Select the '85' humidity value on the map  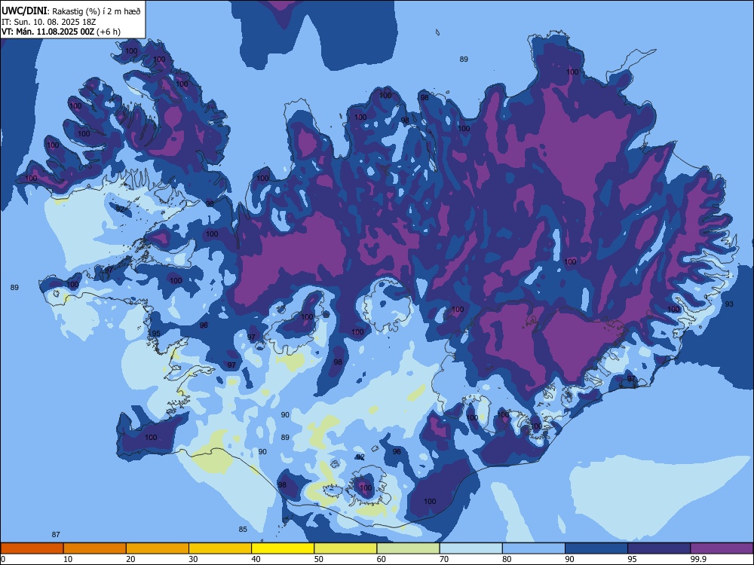coord(243,530)
